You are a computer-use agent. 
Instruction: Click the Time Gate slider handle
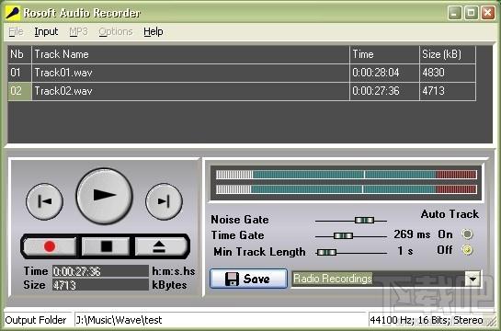pyautogui.click(x=343, y=236)
